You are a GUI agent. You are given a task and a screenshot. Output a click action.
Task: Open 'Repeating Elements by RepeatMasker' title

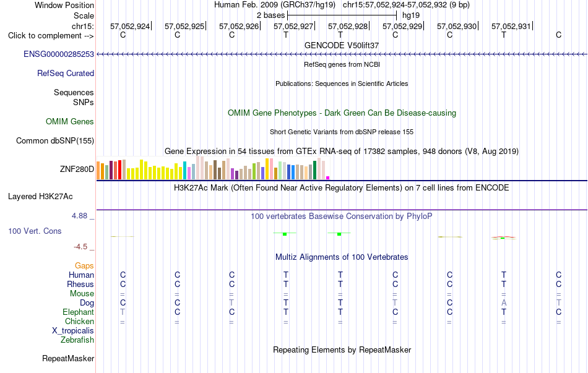point(342,349)
